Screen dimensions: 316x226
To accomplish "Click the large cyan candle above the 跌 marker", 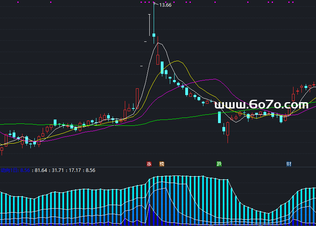I will tap(220, 118).
